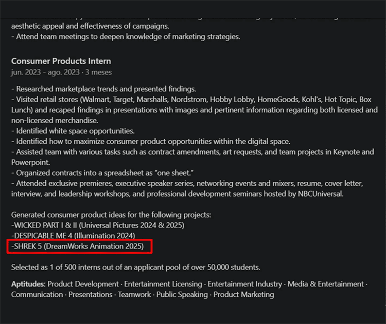Select the highlighted SHREK 5 DreamWorks line

[78, 246]
